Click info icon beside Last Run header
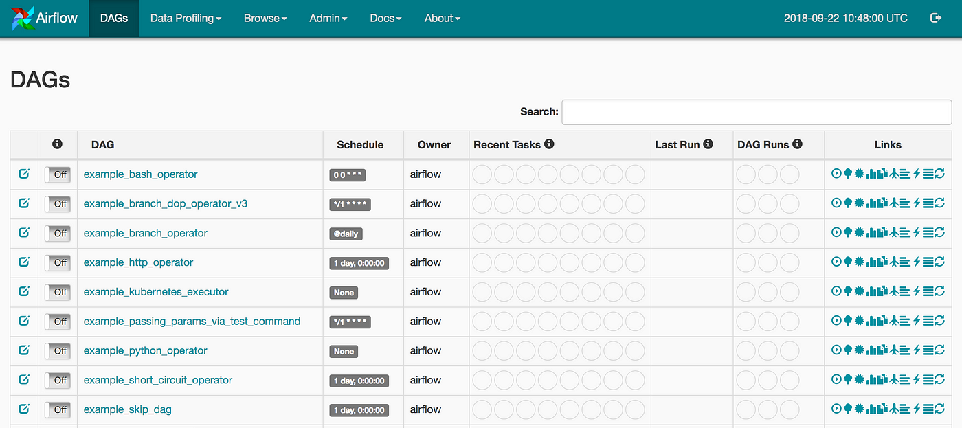 point(708,144)
